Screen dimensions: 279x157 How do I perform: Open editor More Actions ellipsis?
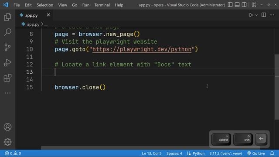click(x=272, y=15)
